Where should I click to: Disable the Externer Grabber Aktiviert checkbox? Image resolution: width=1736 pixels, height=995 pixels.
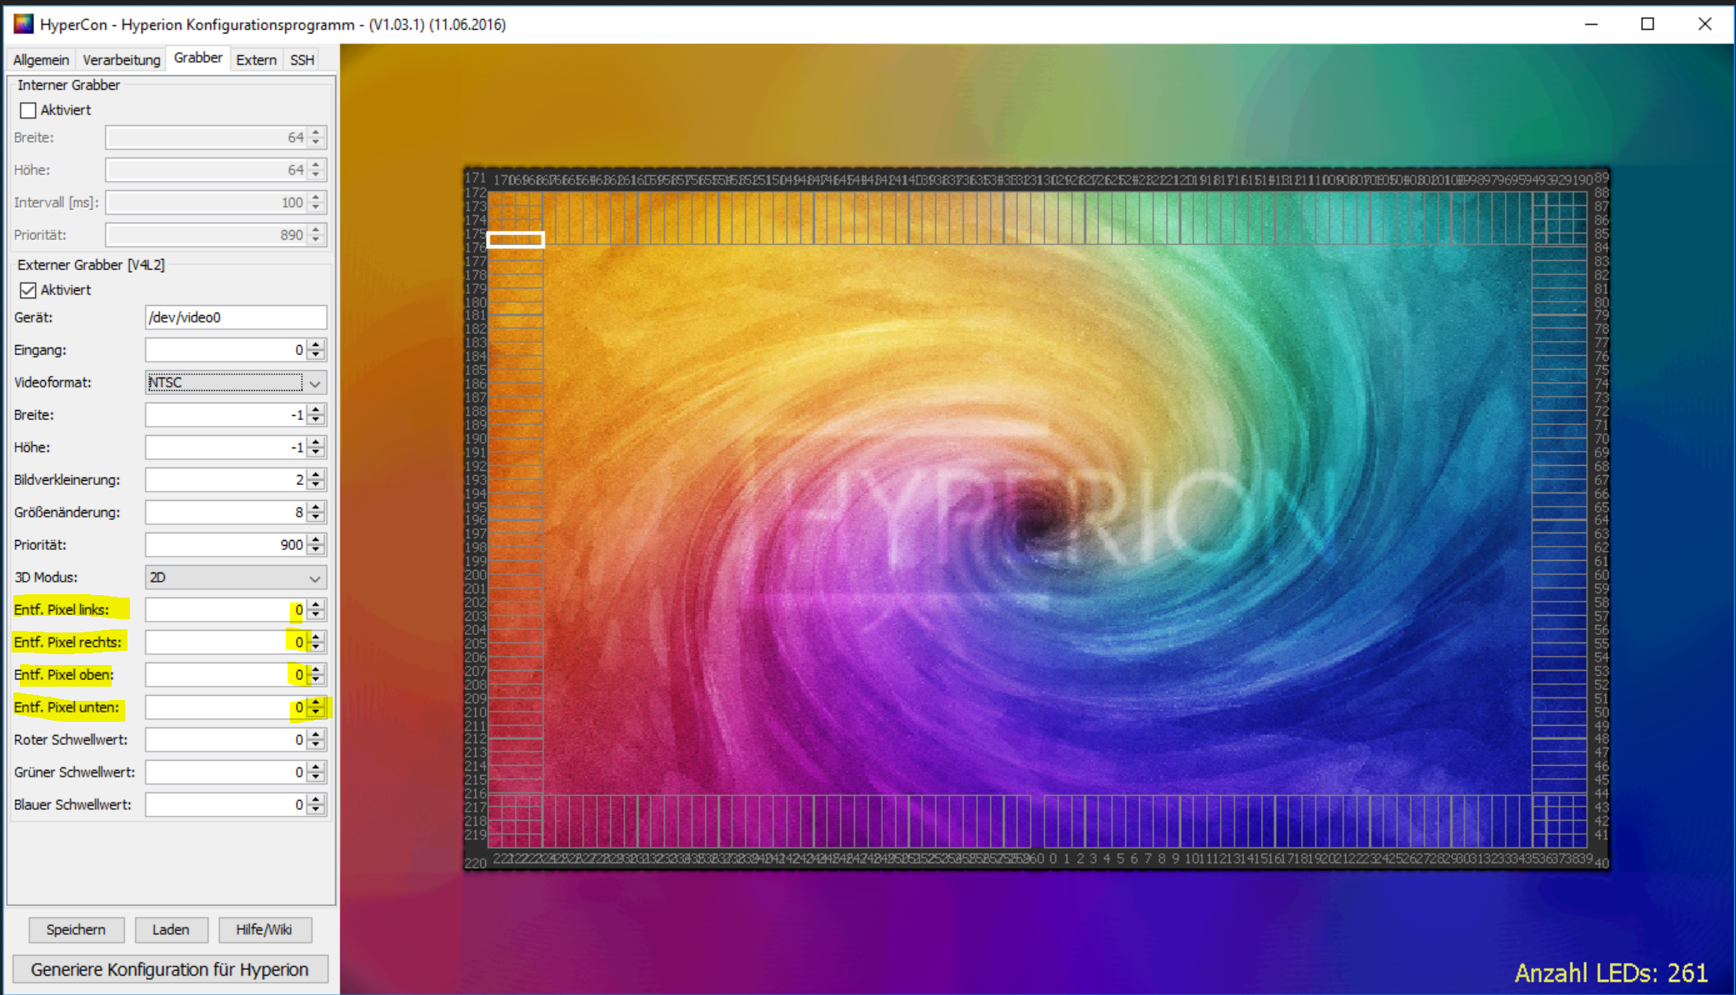[28, 290]
